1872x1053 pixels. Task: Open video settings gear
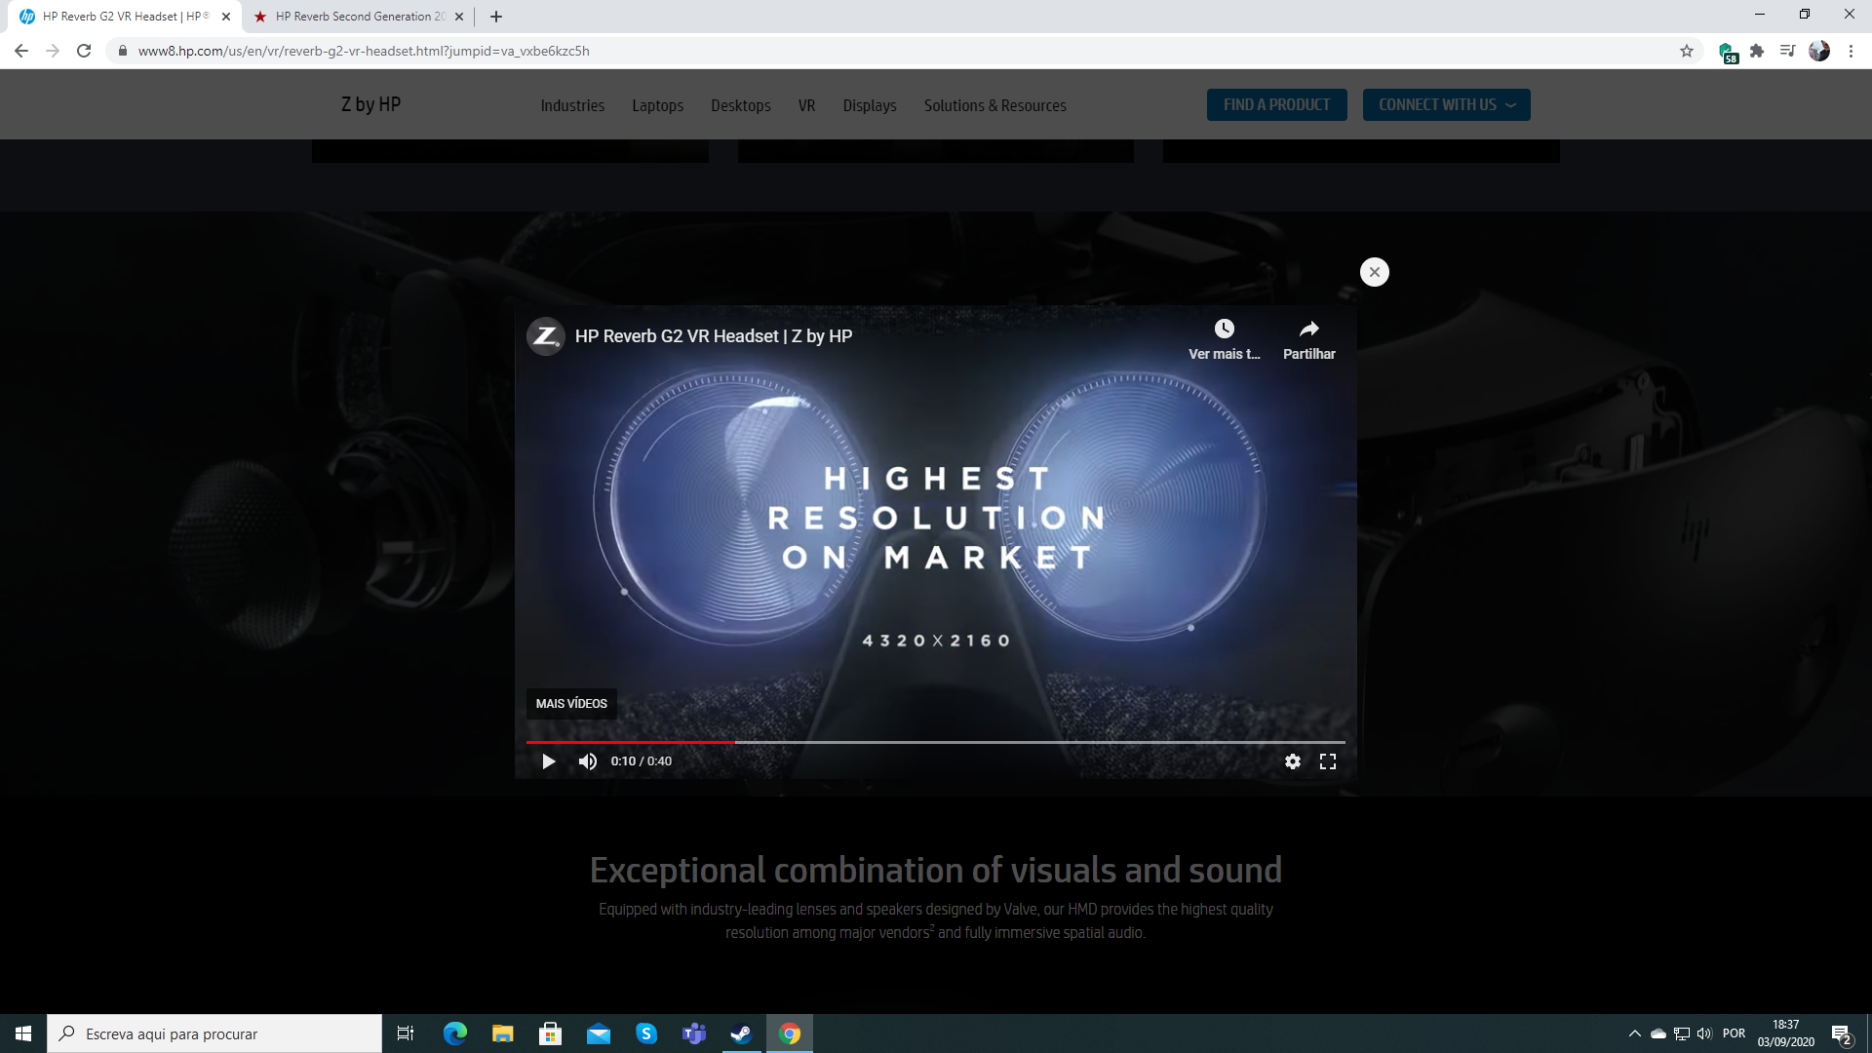click(x=1293, y=761)
